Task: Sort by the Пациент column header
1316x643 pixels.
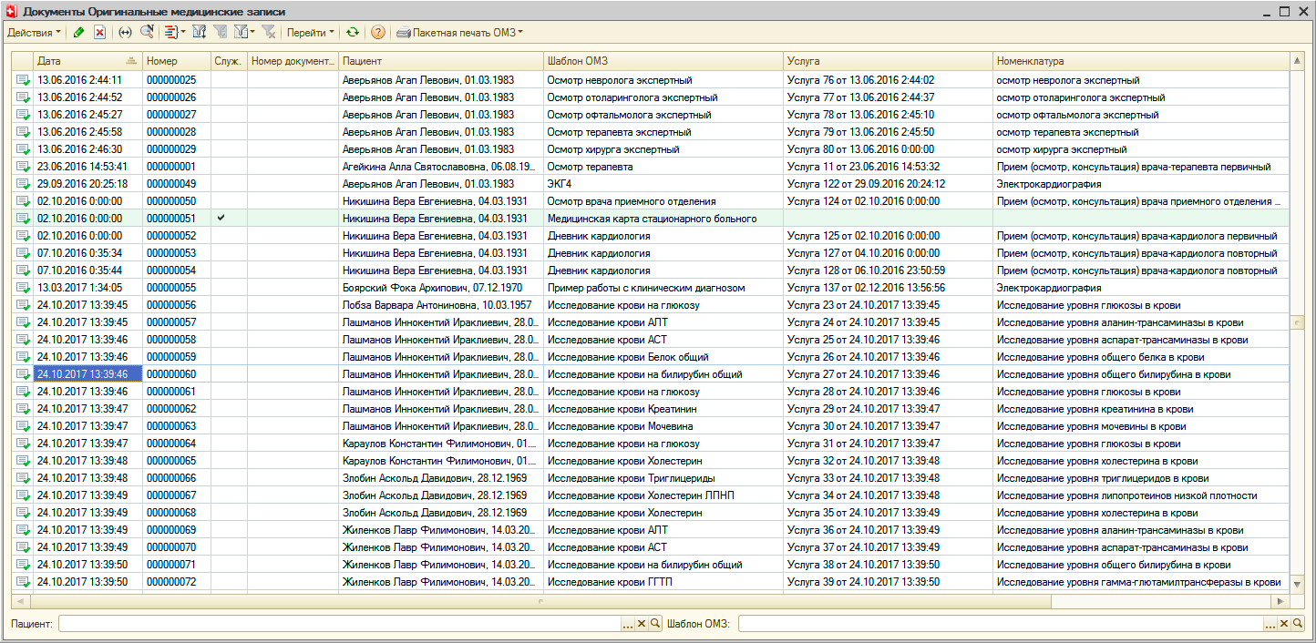Action: (440, 61)
